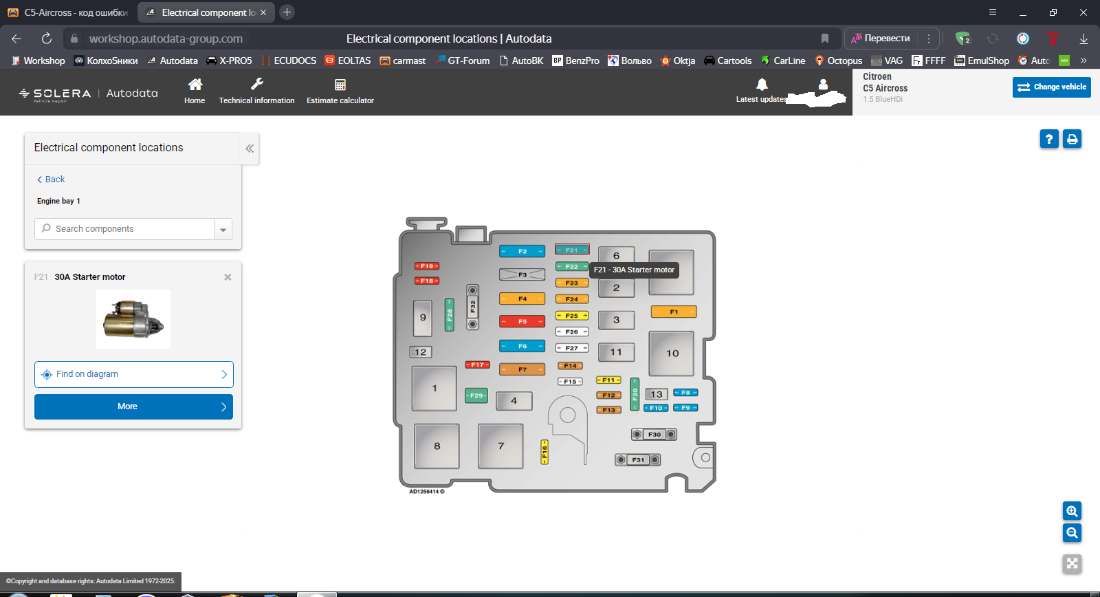This screenshot has height=597, width=1100.
Task: Open a new browser tab
Action: pyautogui.click(x=287, y=12)
